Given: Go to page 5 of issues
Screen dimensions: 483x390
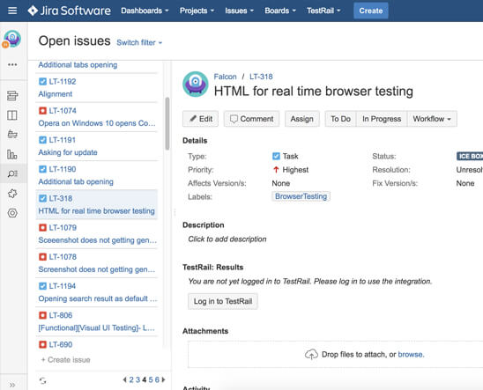Looking at the screenshot, I should (x=151, y=379).
